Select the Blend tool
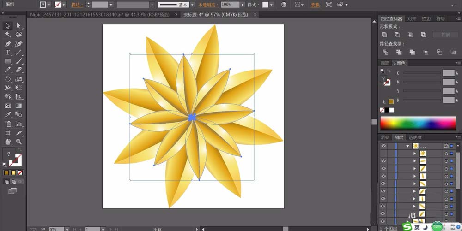The height and width of the screenshot is (231, 462). 18,114
